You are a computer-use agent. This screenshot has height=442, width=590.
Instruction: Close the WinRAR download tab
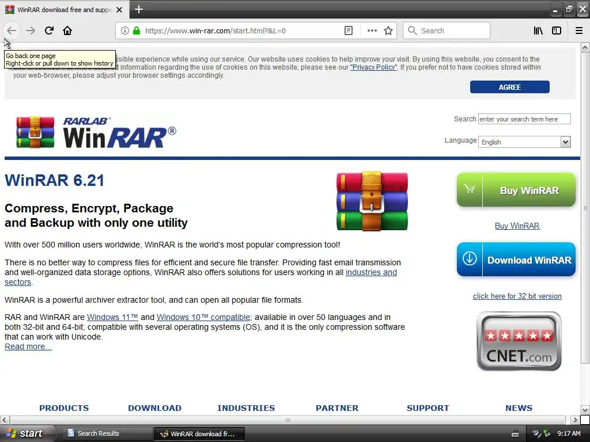tap(119, 10)
